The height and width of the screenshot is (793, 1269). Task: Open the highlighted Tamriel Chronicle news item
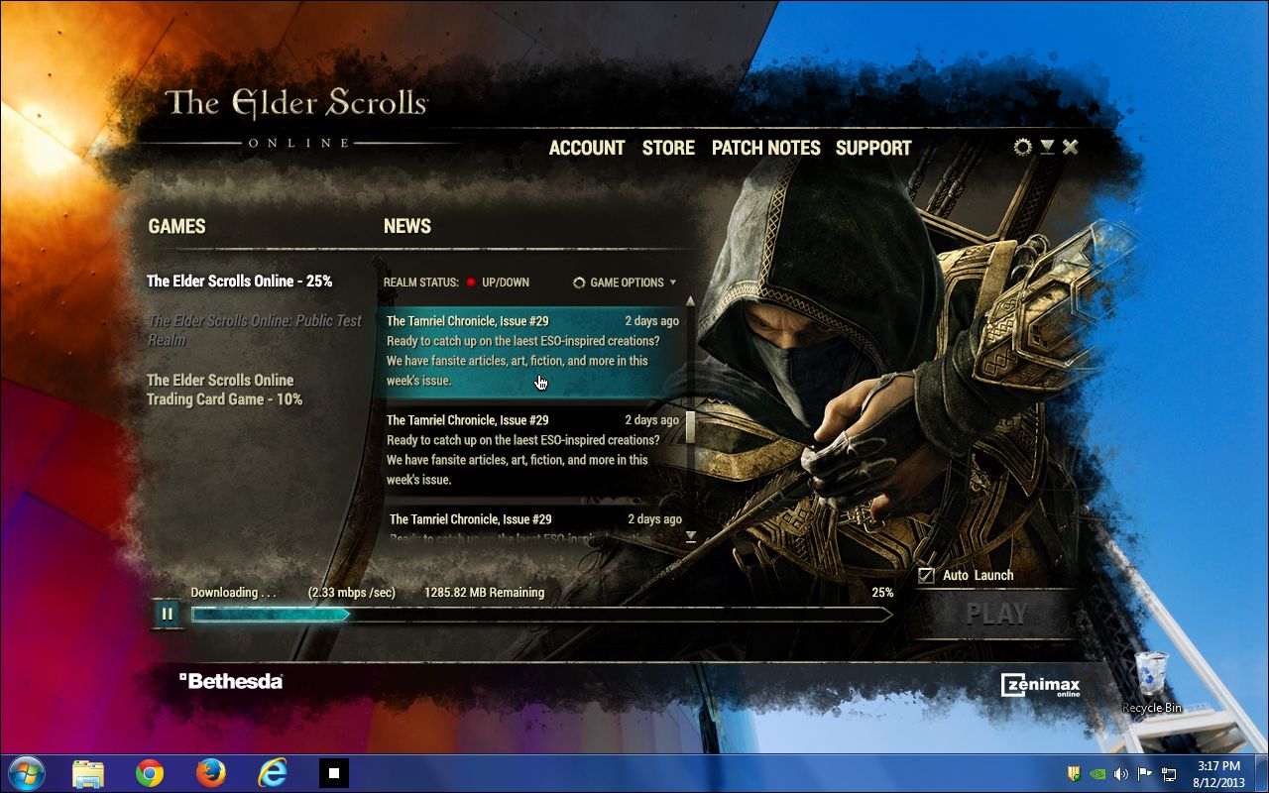[533, 351]
